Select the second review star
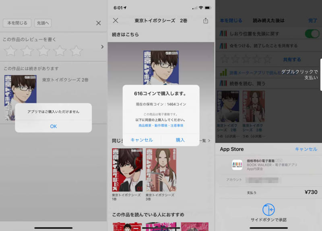Screen dimensions: 322x231 pos(27,51)
